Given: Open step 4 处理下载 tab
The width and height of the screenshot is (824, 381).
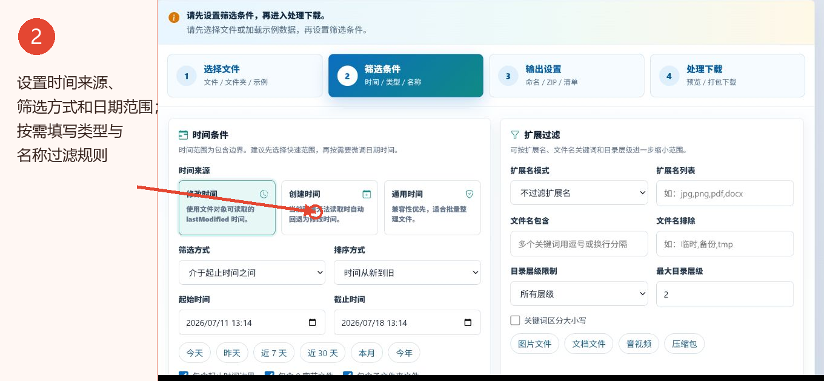Looking at the screenshot, I should click(x=728, y=76).
